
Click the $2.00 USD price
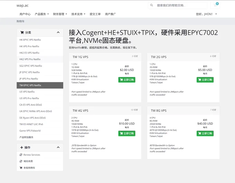point(127,70)
